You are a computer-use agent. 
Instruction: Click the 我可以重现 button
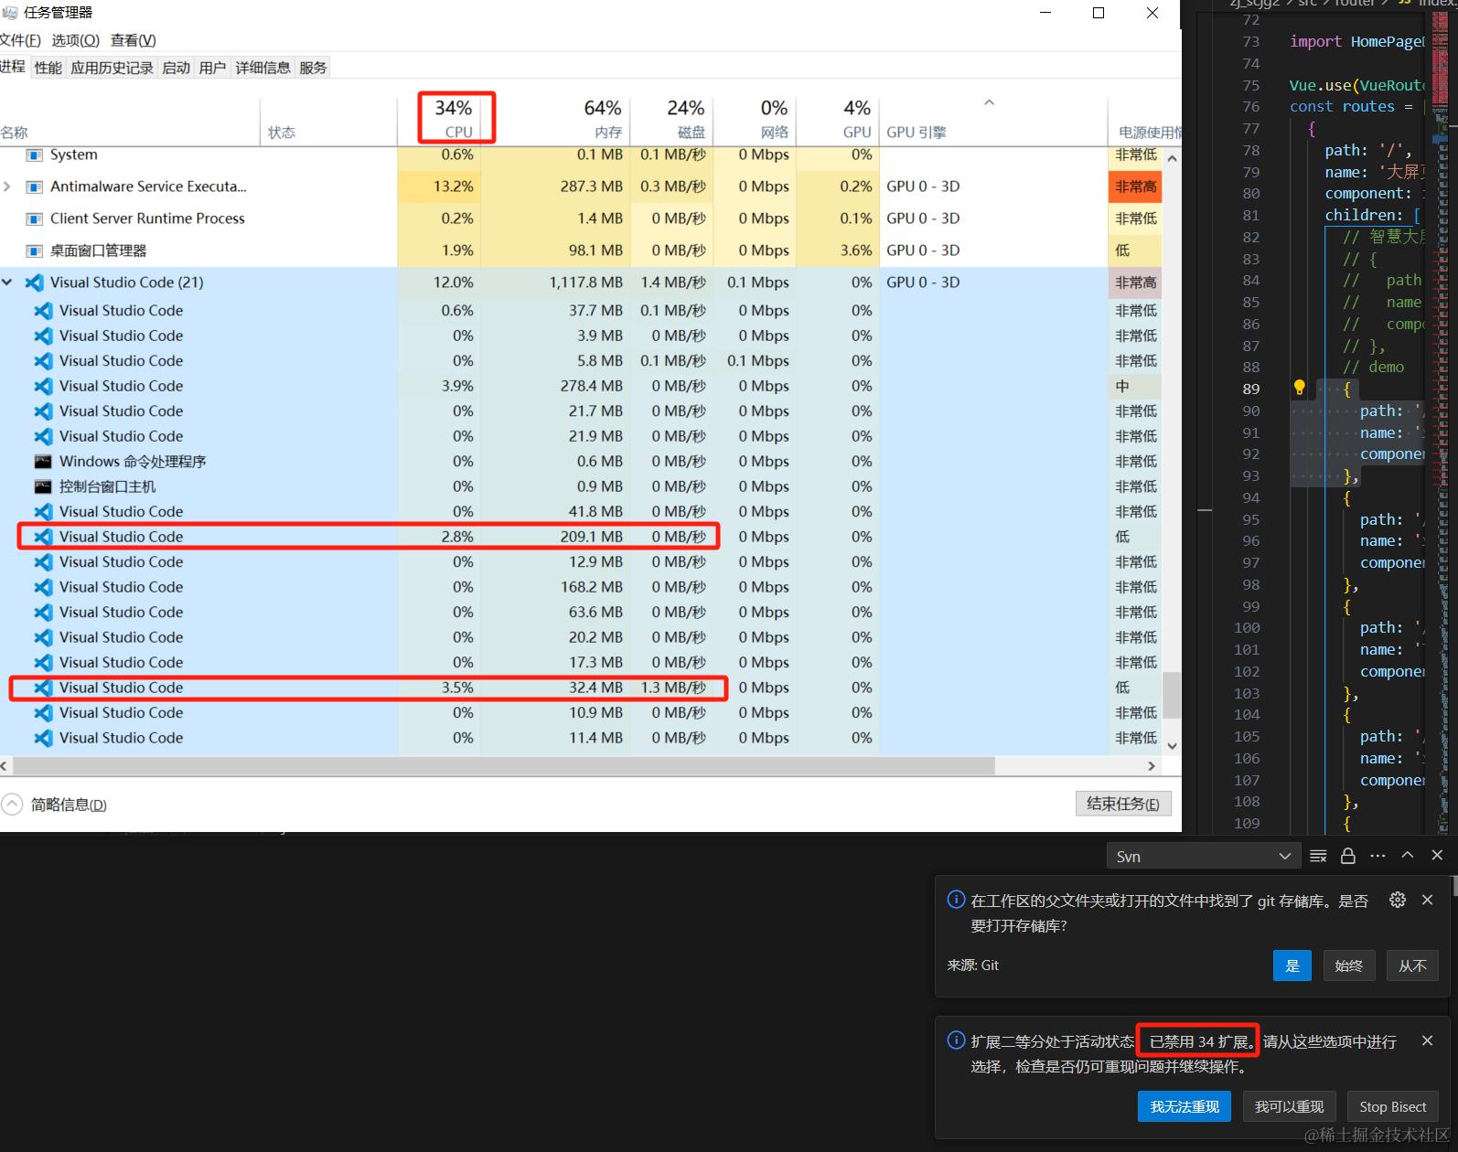pyautogui.click(x=1290, y=1106)
